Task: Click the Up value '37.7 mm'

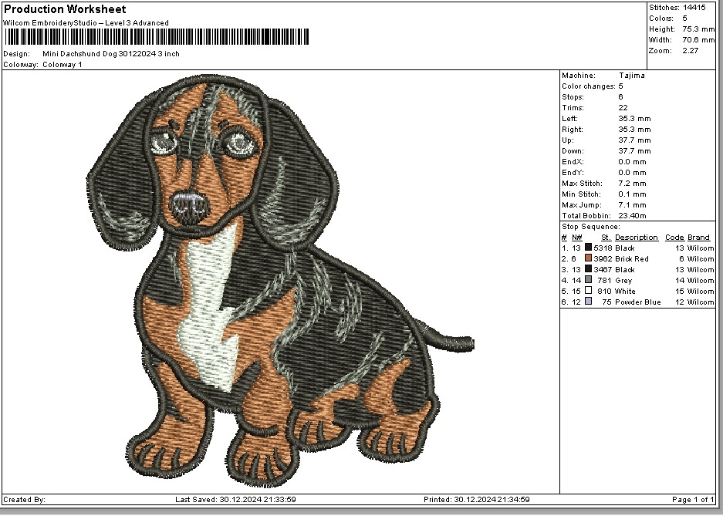Action: click(x=634, y=140)
